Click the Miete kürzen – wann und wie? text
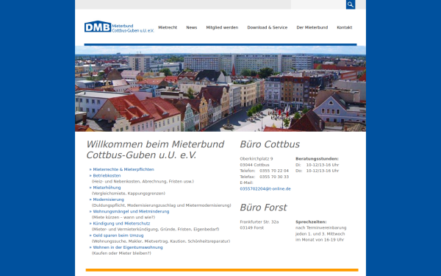Image resolution: width=441 pixels, height=276 pixels. (123, 217)
